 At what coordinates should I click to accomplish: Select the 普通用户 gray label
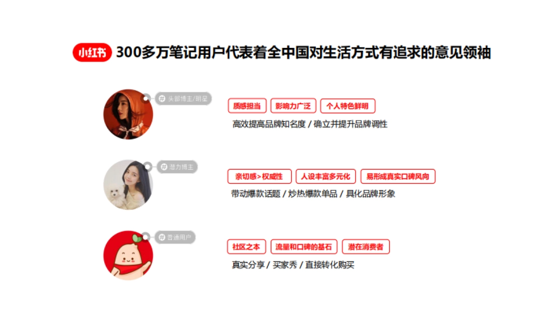pyautogui.click(x=175, y=237)
